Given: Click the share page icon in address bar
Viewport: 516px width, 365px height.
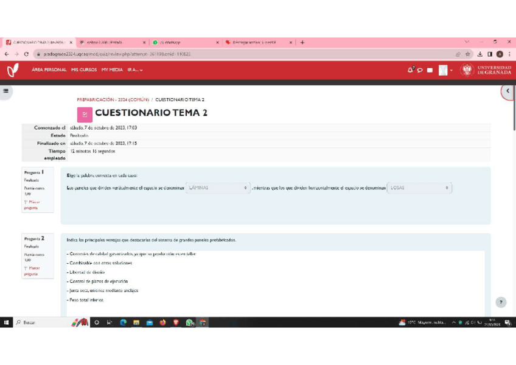Looking at the screenshot, I should [x=458, y=54].
